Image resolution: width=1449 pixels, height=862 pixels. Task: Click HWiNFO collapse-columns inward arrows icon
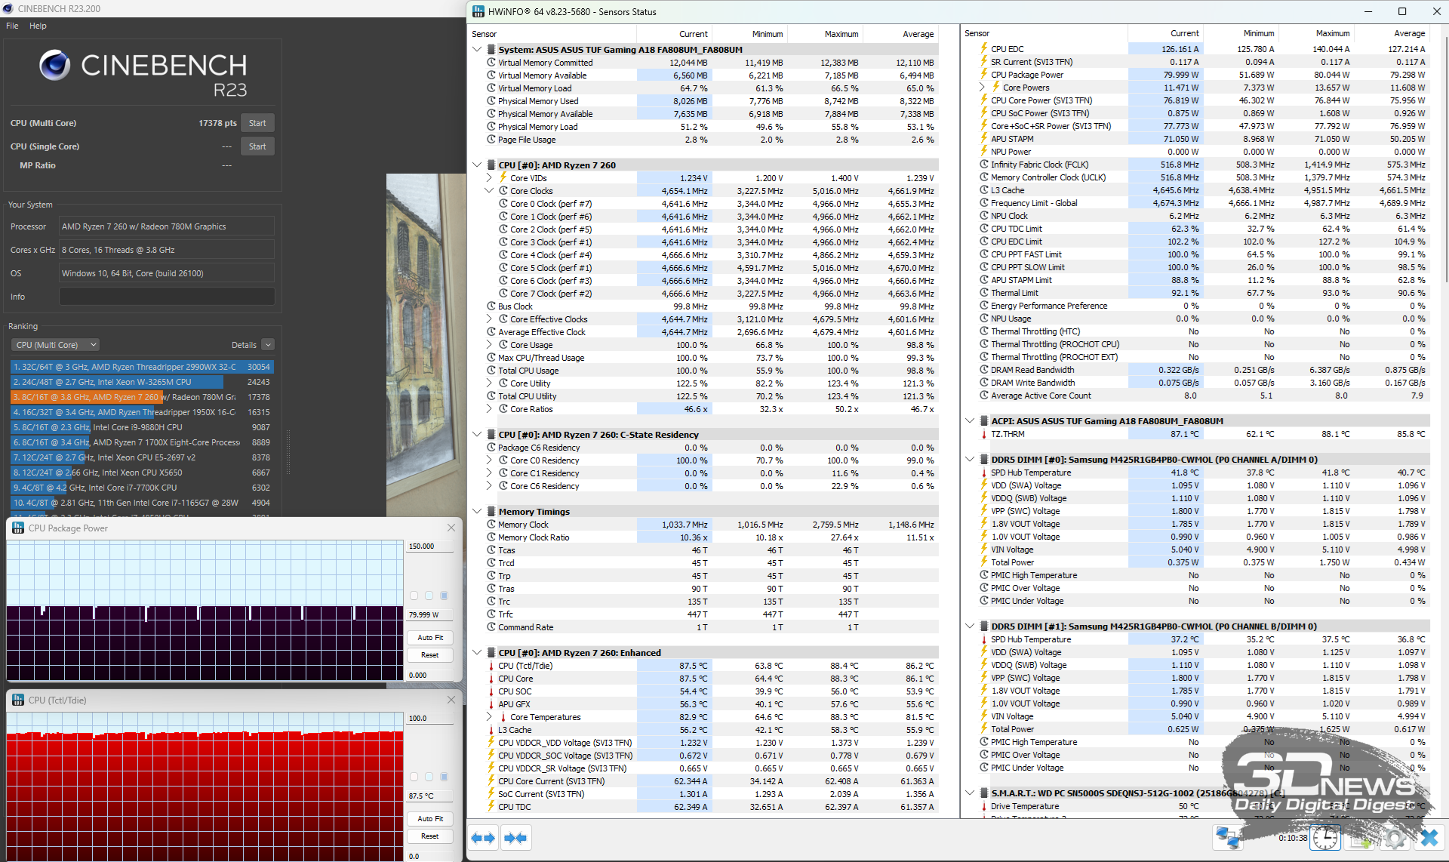pos(516,837)
